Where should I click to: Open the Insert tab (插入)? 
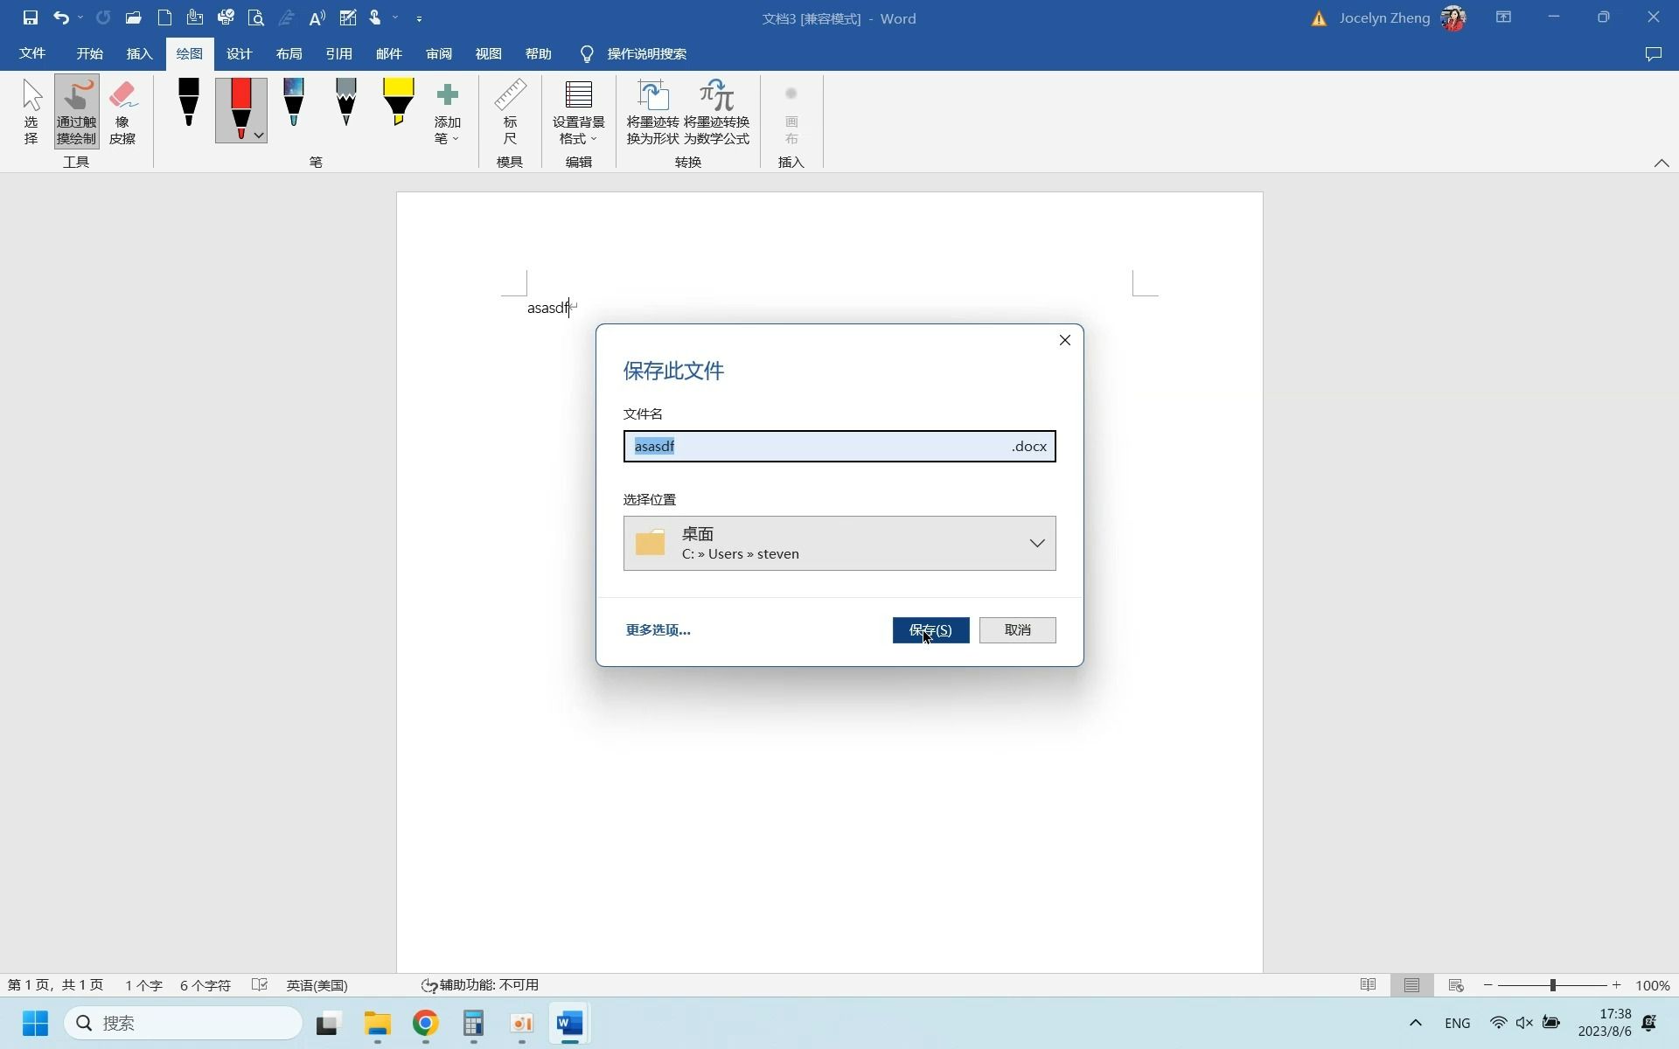tap(139, 53)
